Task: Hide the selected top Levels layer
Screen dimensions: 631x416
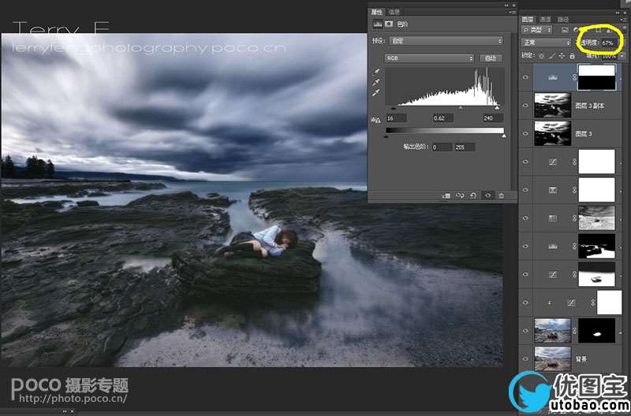Action: tap(525, 77)
